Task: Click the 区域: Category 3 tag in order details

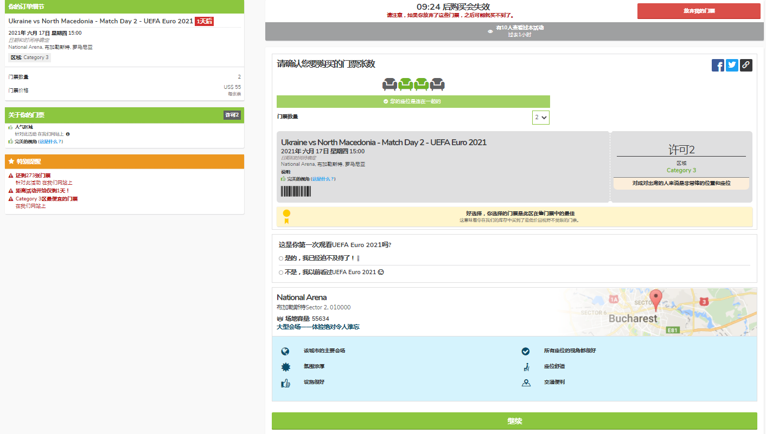Action: (30, 57)
